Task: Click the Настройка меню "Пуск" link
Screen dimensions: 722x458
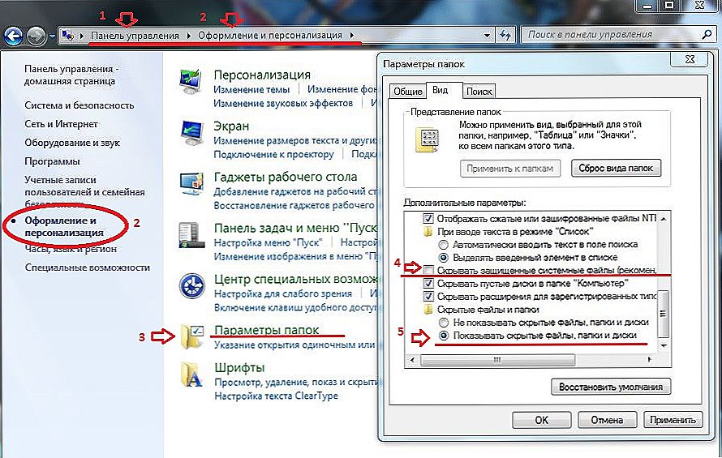Action: 268,242
